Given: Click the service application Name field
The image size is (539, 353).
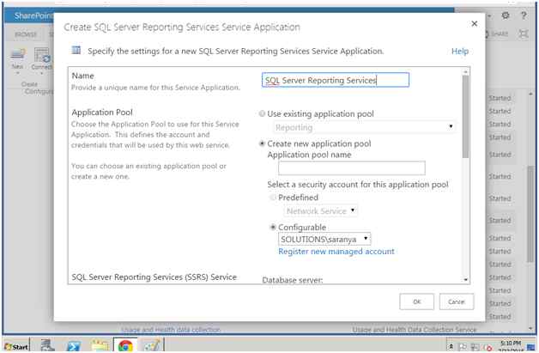Looking at the screenshot, I should point(336,80).
